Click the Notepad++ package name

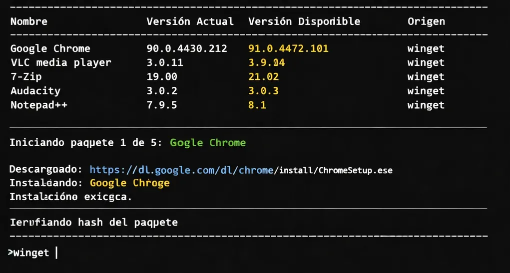click(x=39, y=105)
